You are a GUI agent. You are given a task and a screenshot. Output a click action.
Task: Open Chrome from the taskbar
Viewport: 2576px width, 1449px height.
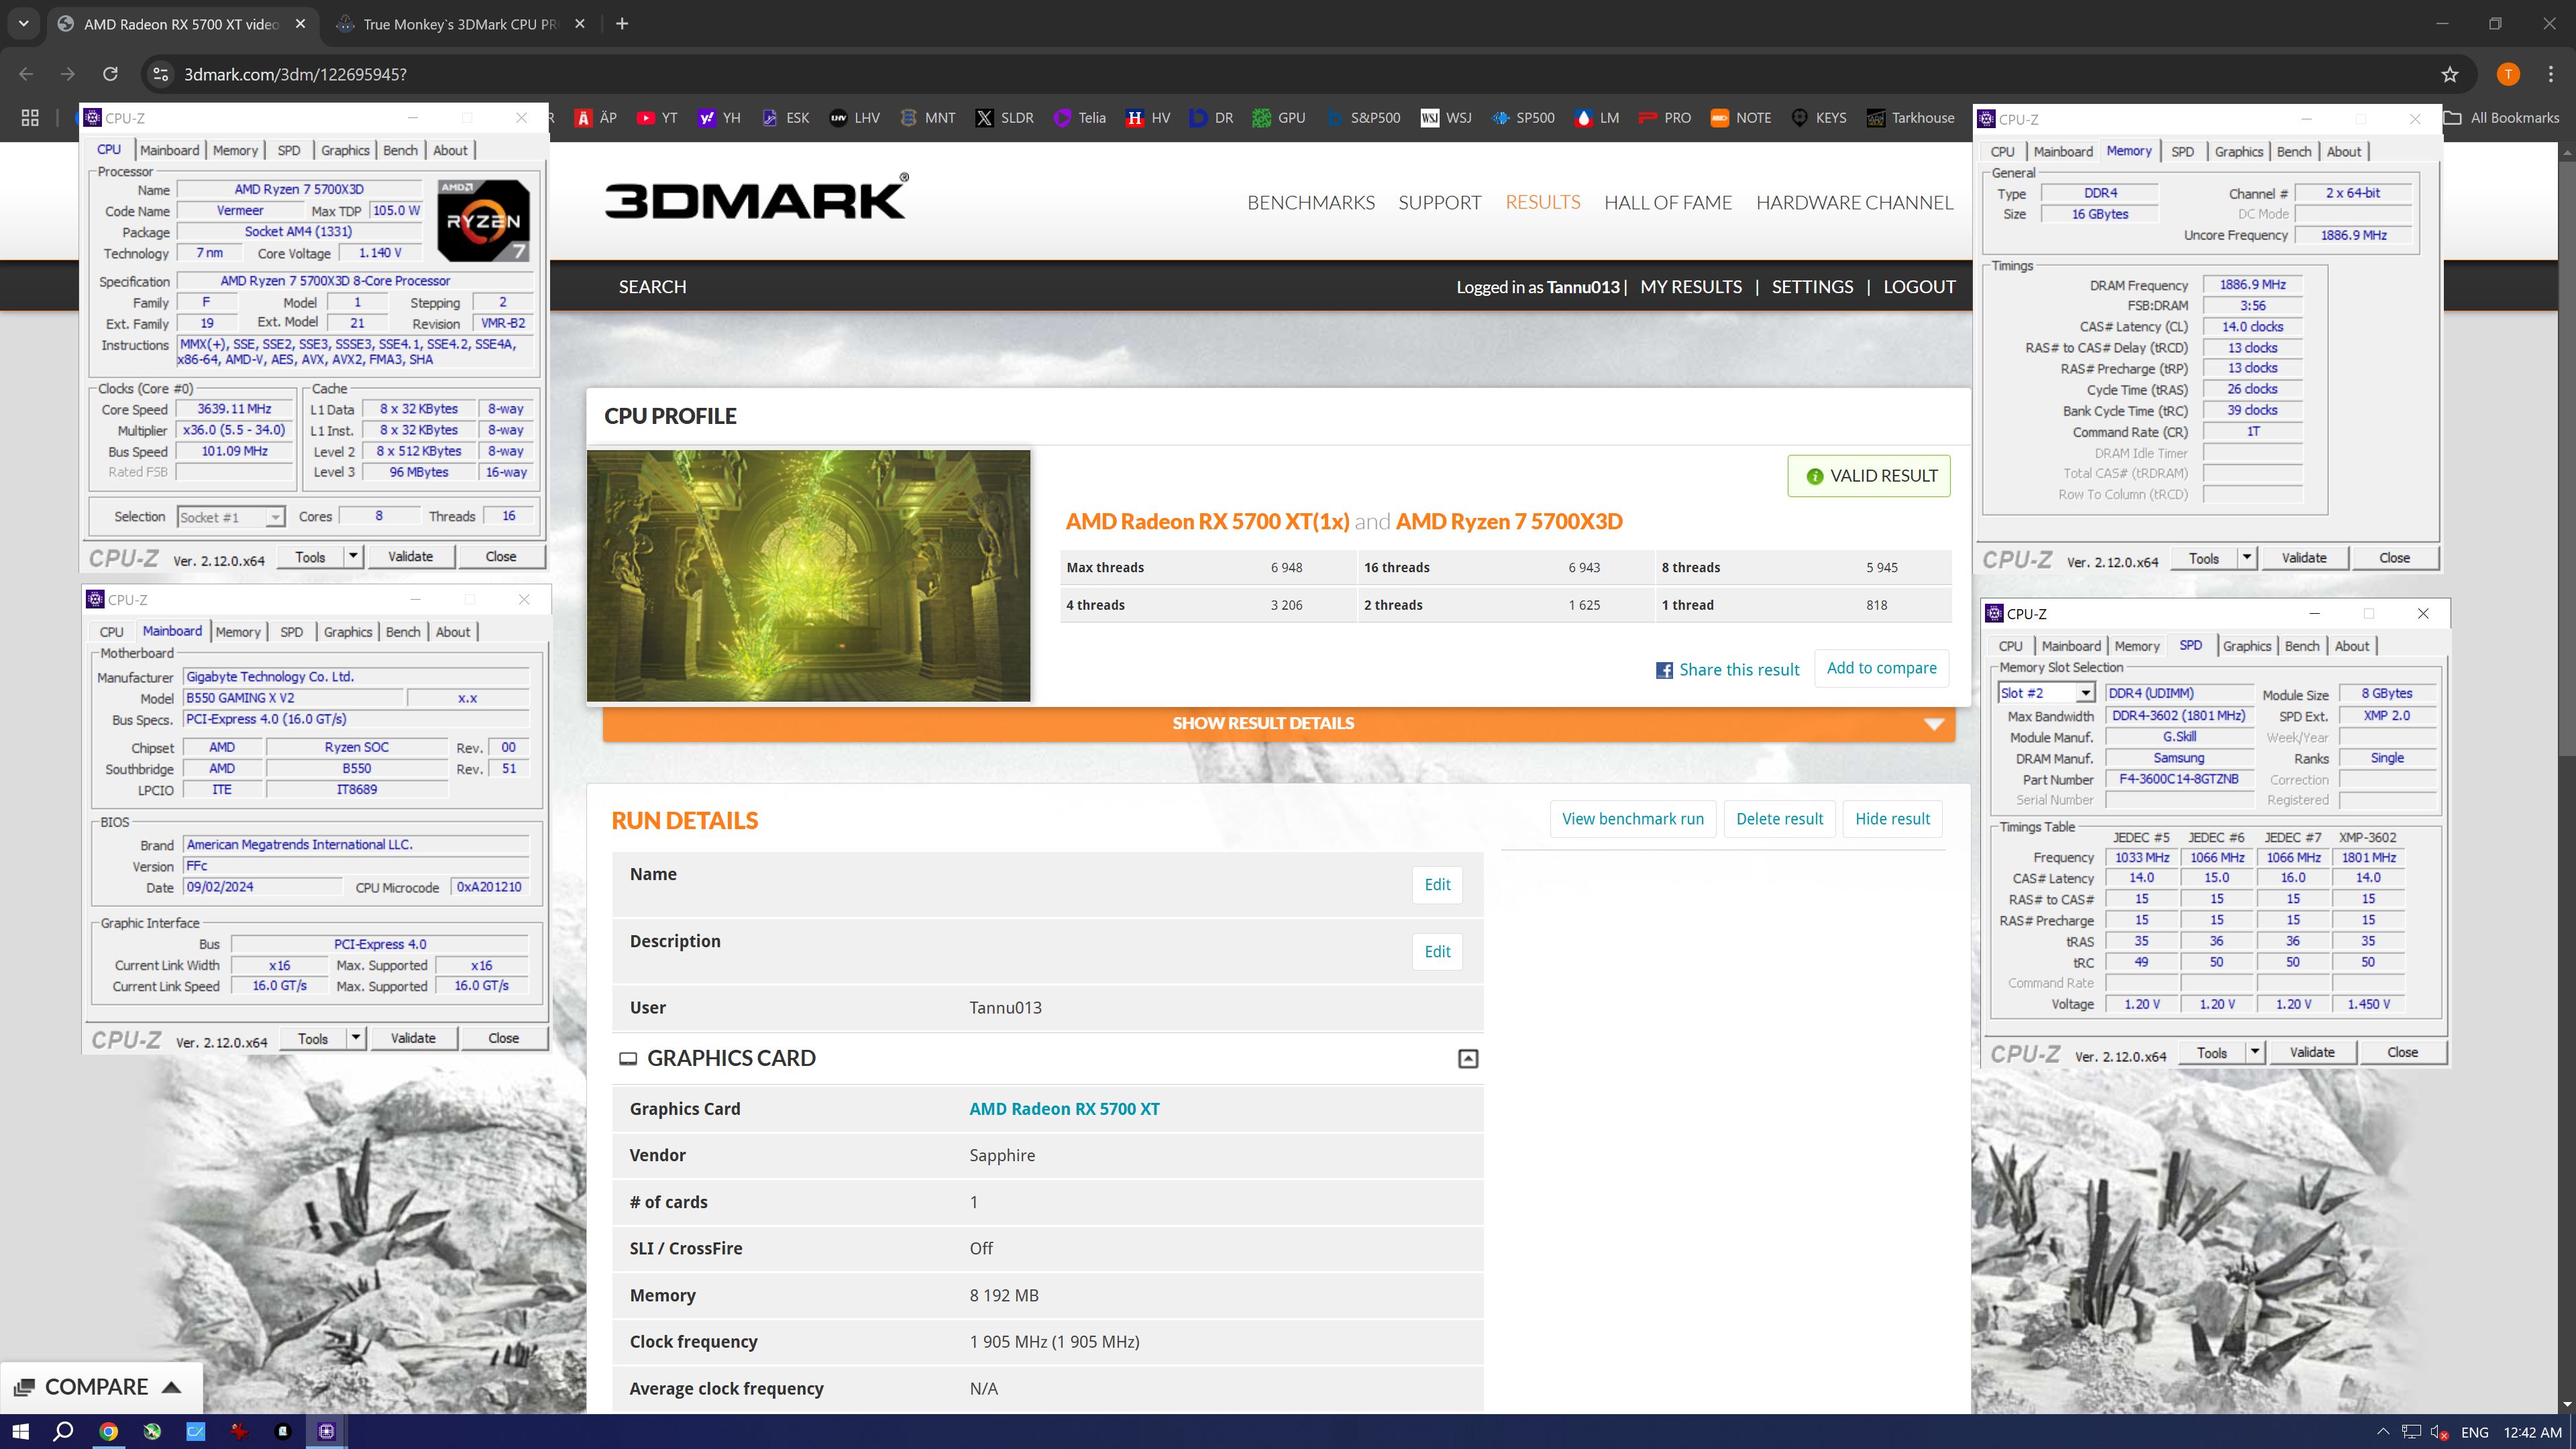108,1432
